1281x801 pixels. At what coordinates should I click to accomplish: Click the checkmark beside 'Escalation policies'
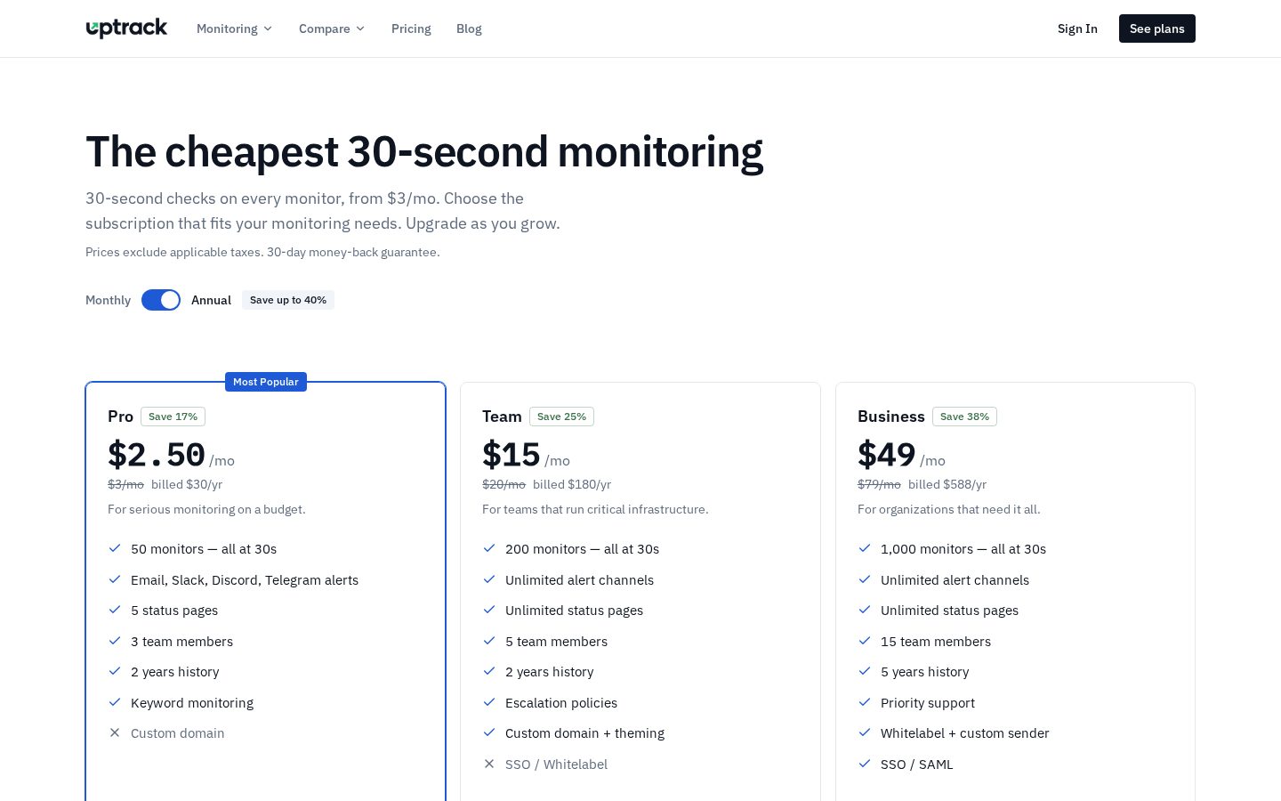[x=489, y=702]
